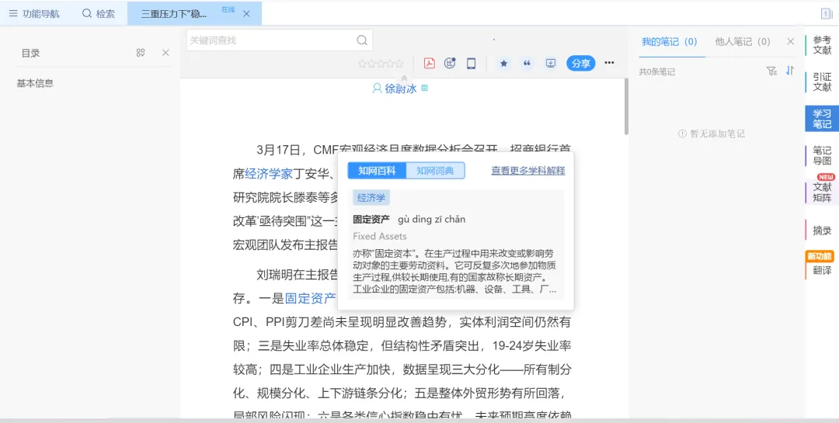
Task: Click the 暂无添加笔记 notice
Action: pyautogui.click(x=712, y=133)
